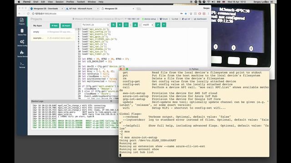
Task: Open Device Files in the sidebar
Action: tap(22, 32)
